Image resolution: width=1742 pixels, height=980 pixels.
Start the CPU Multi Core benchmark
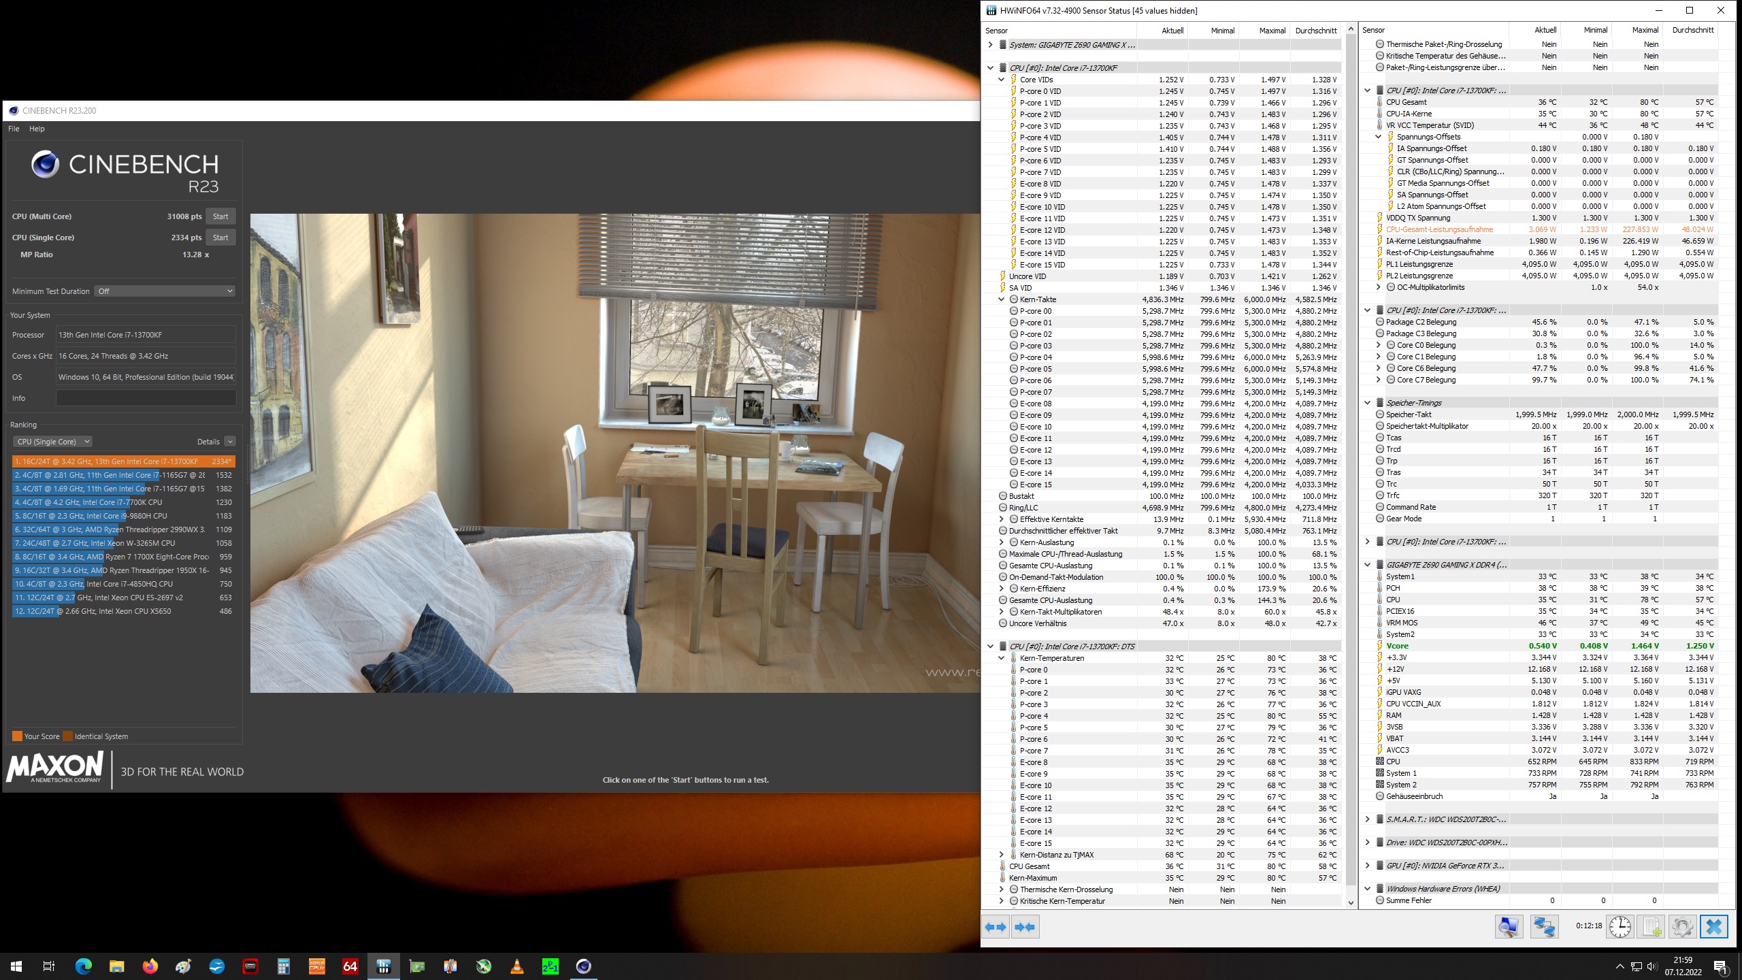220,216
